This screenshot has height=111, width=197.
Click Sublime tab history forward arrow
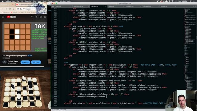coord(54,6)
